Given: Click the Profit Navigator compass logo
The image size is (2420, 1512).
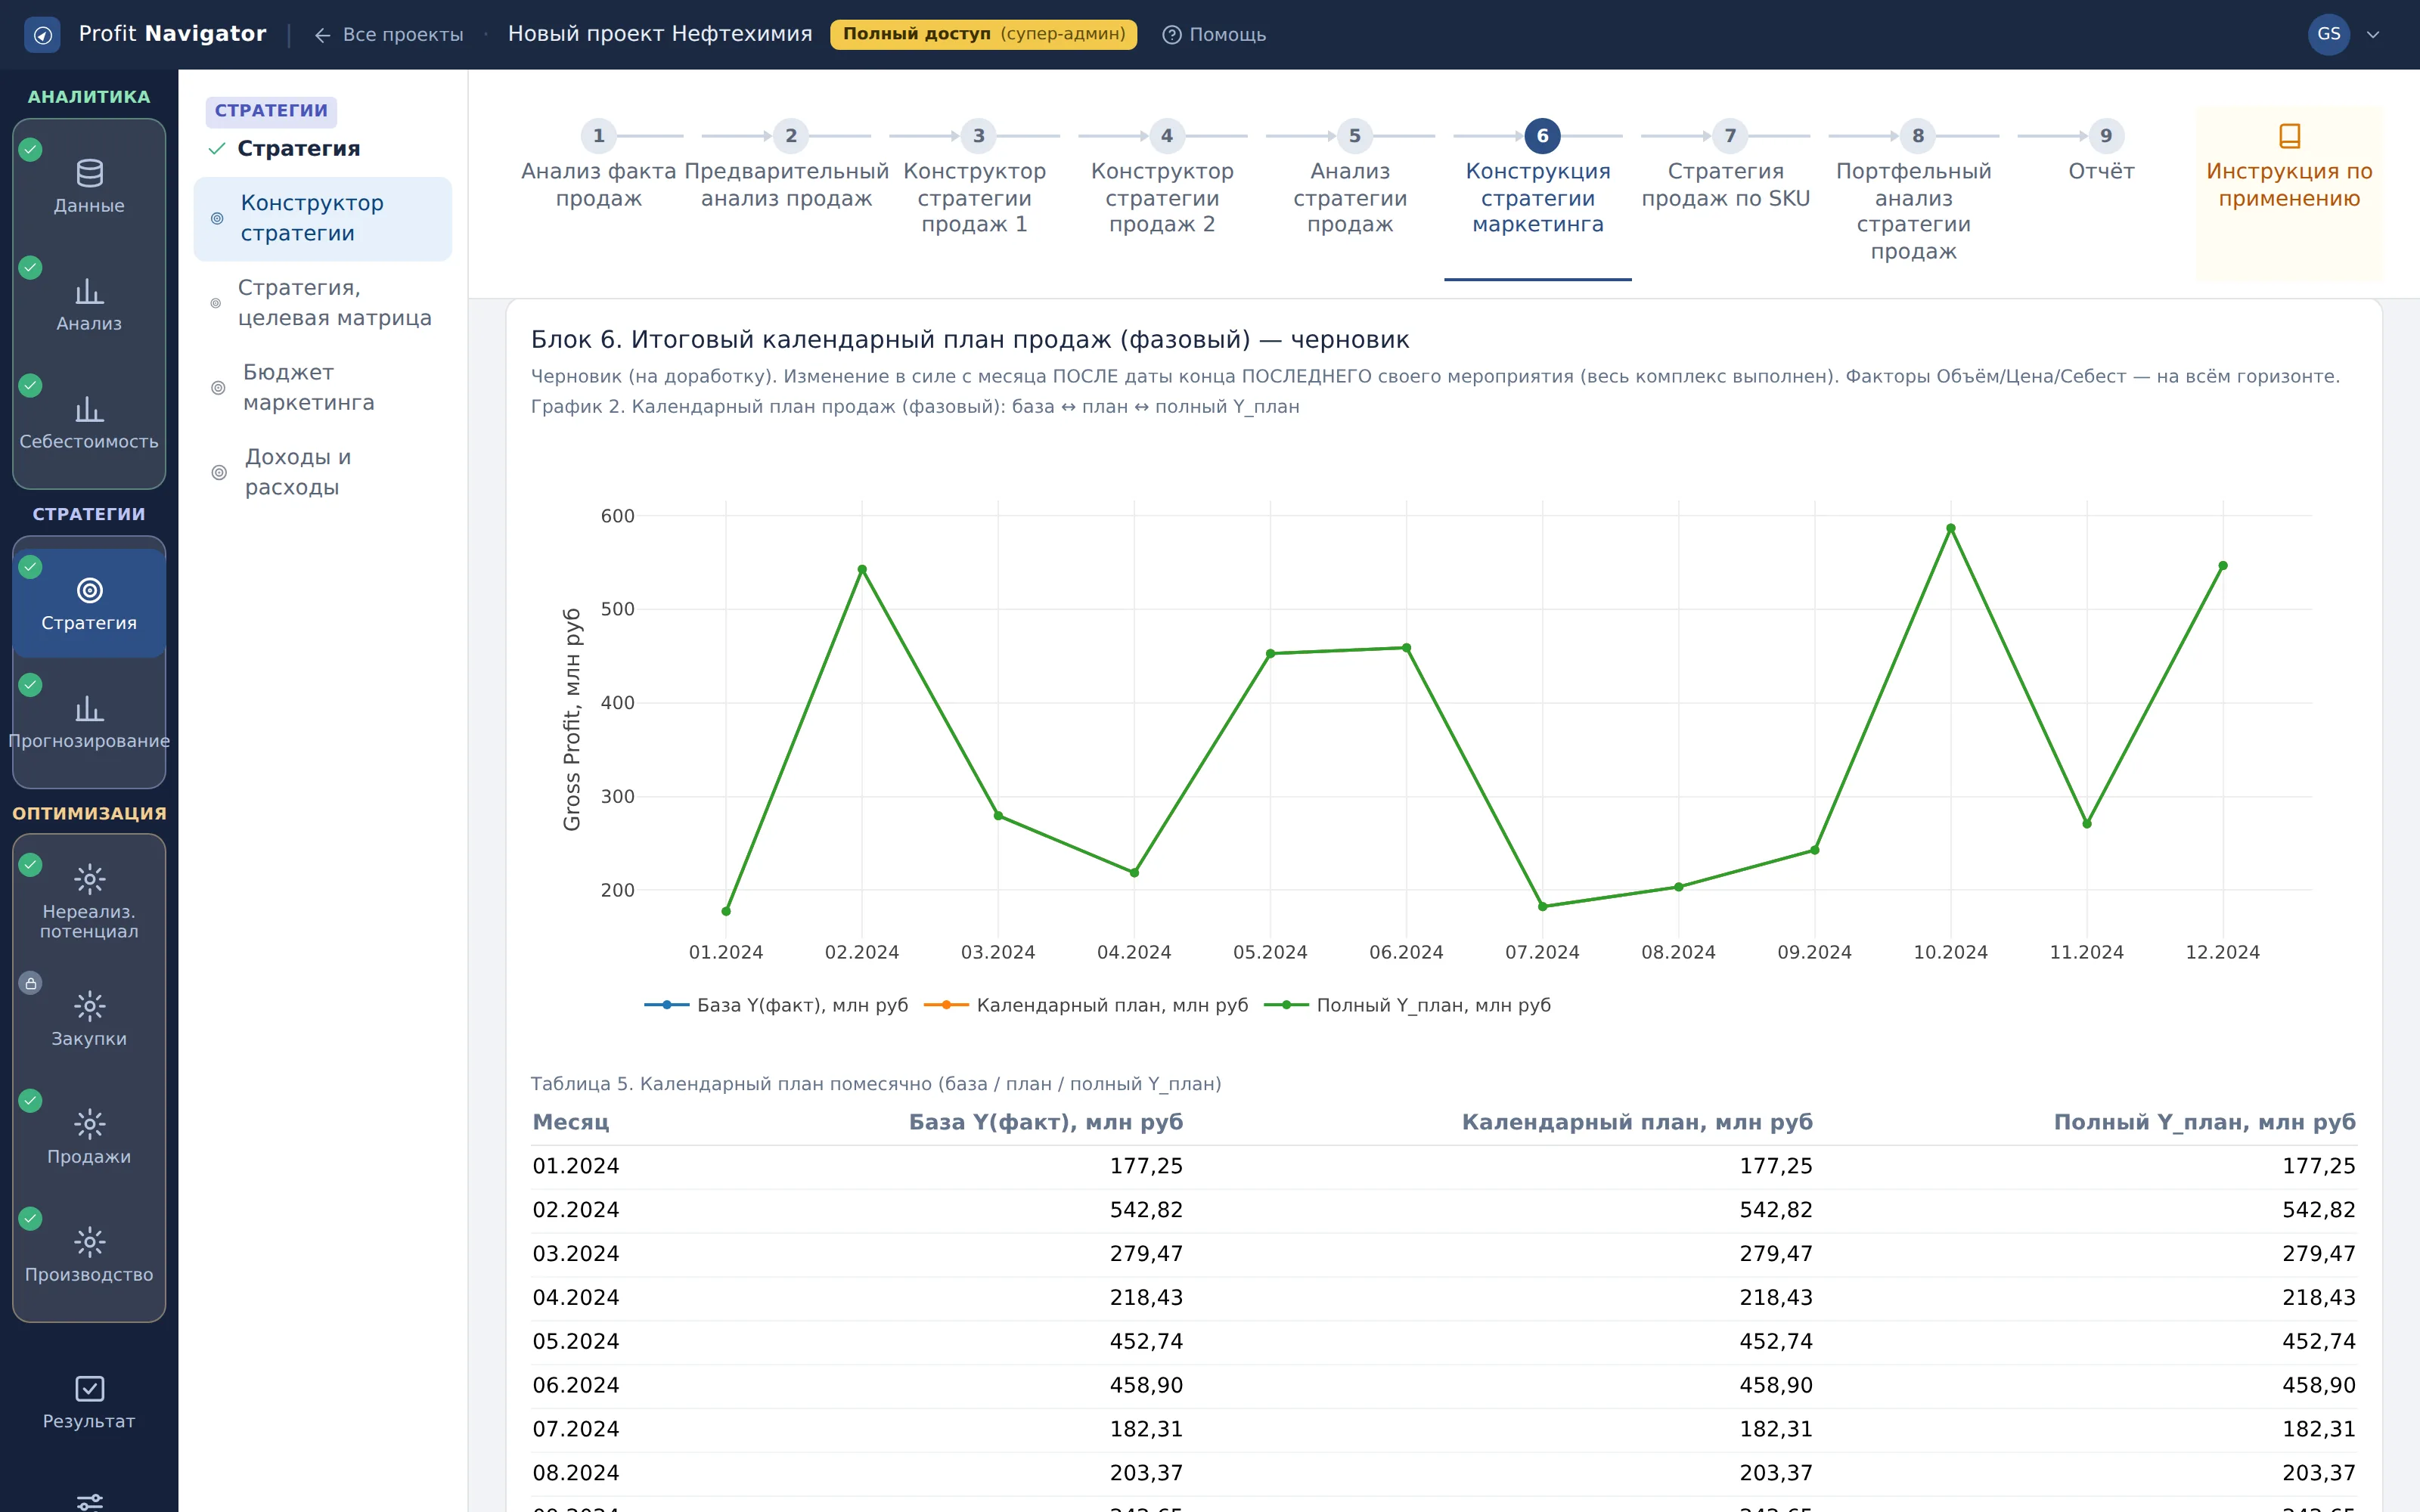Looking at the screenshot, I should pyautogui.click(x=42, y=35).
